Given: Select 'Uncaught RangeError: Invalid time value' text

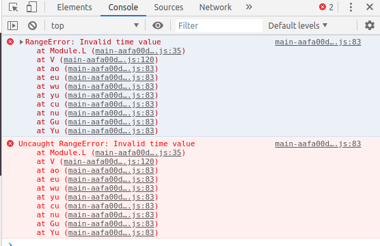Looking at the screenshot, I should tap(107, 143).
